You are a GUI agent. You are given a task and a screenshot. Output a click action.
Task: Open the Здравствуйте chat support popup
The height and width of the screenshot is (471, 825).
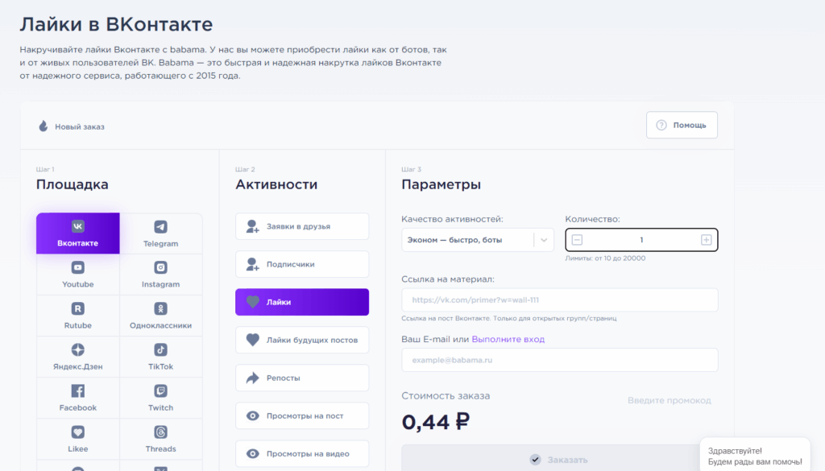pyautogui.click(x=754, y=456)
